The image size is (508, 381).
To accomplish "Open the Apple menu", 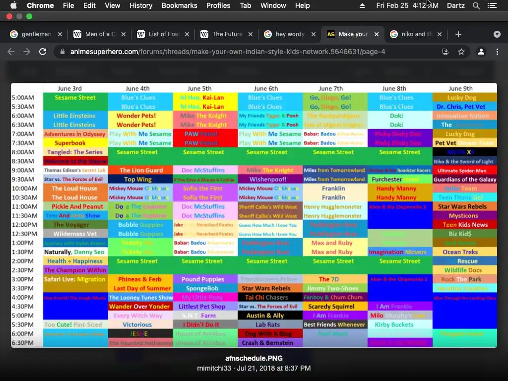I will click(13, 5).
